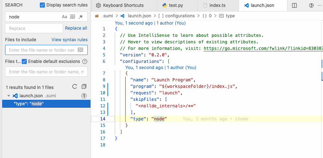Screen dimensions: 323x158
Task: Click the launch.json file icon in results
Action: click(x=15, y=96)
